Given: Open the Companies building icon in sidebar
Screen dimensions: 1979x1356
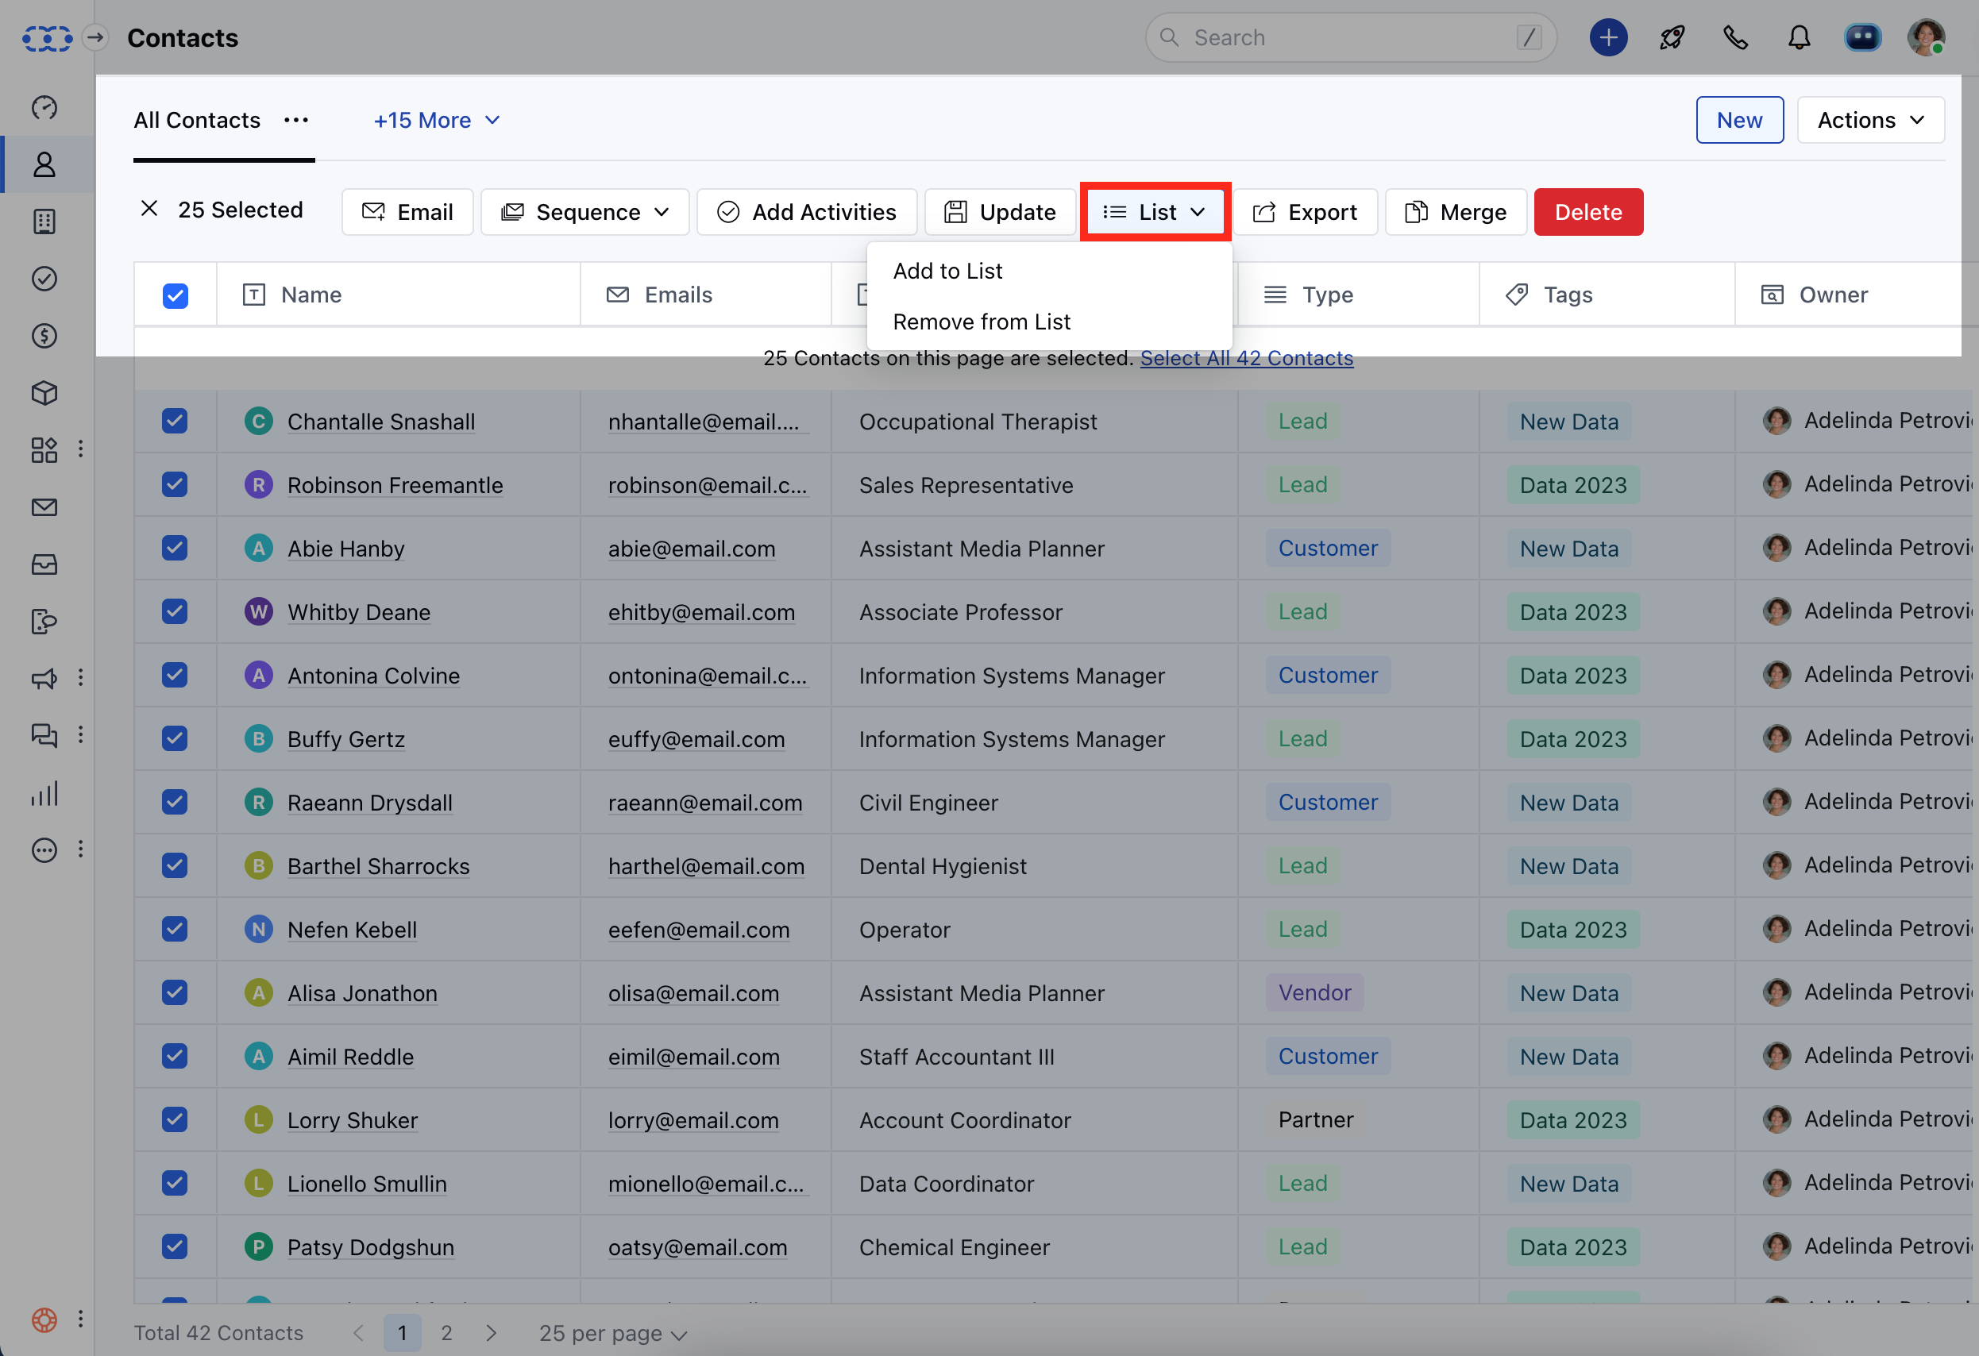Looking at the screenshot, I should 44,222.
